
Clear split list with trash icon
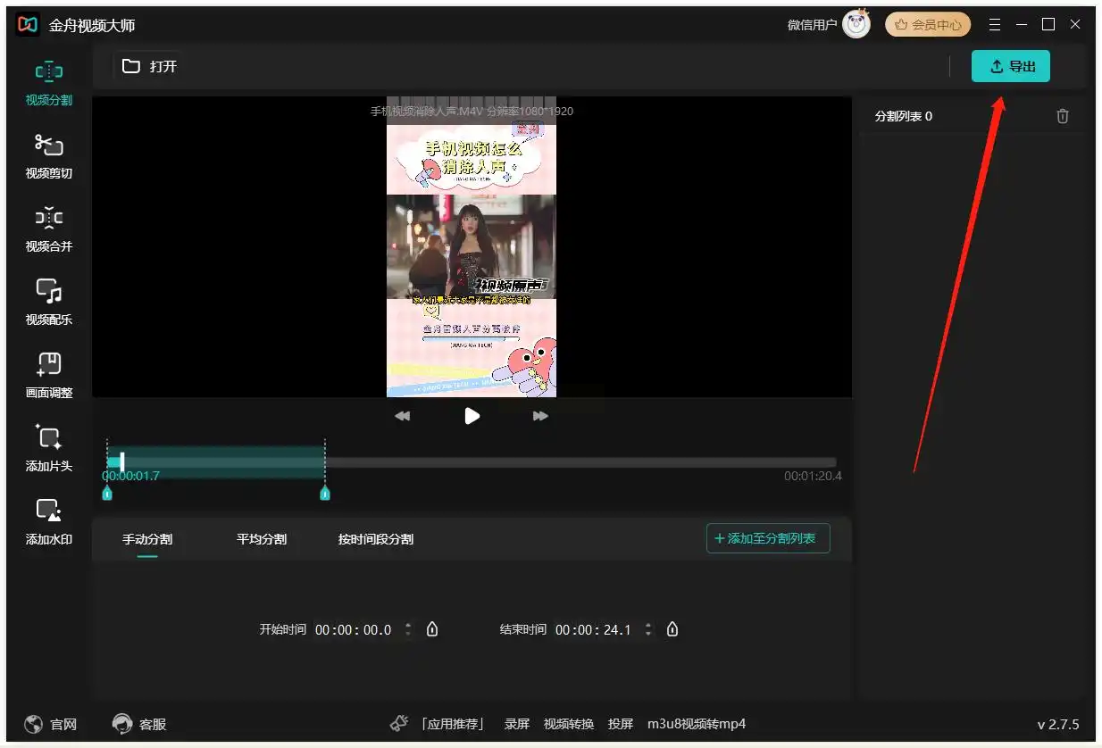(1062, 116)
